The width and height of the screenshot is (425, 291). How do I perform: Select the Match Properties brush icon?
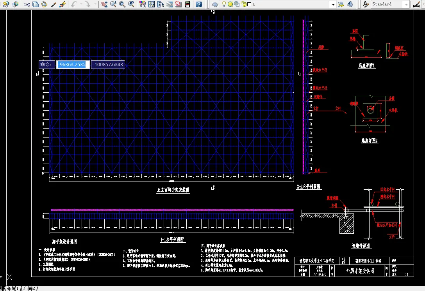(x=54, y=4)
